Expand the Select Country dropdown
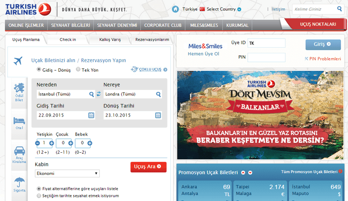 (x=239, y=10)
